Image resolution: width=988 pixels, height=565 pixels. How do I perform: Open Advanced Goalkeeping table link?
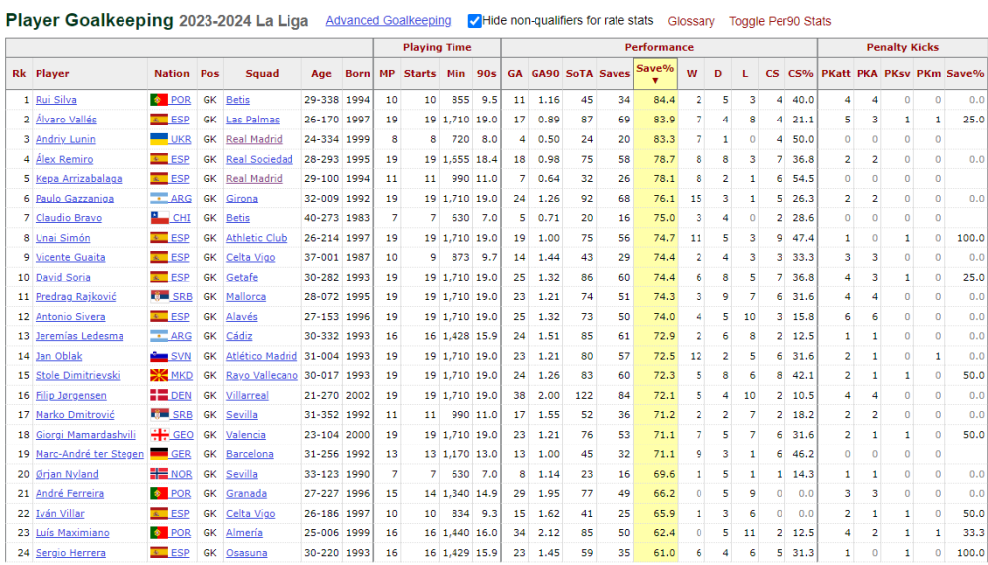tap(388, 20)
